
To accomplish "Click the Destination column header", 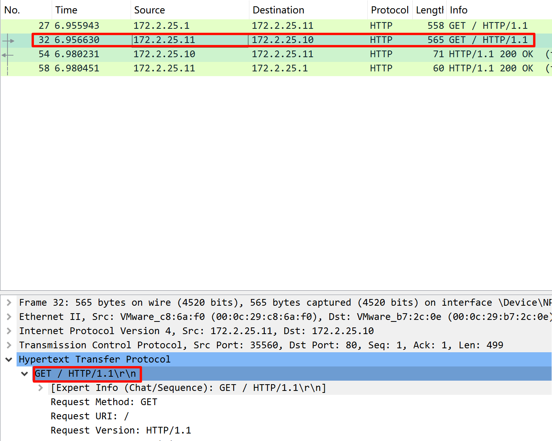I will pos(278,10).
